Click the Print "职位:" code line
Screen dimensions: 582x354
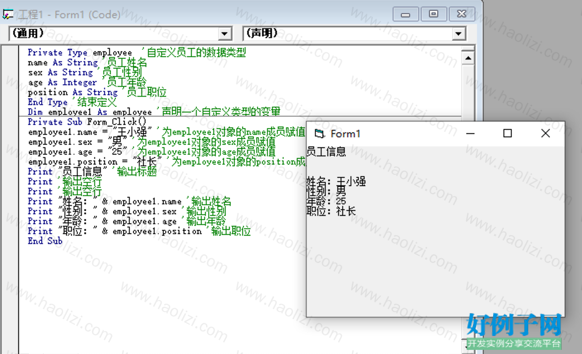point(139,231)
